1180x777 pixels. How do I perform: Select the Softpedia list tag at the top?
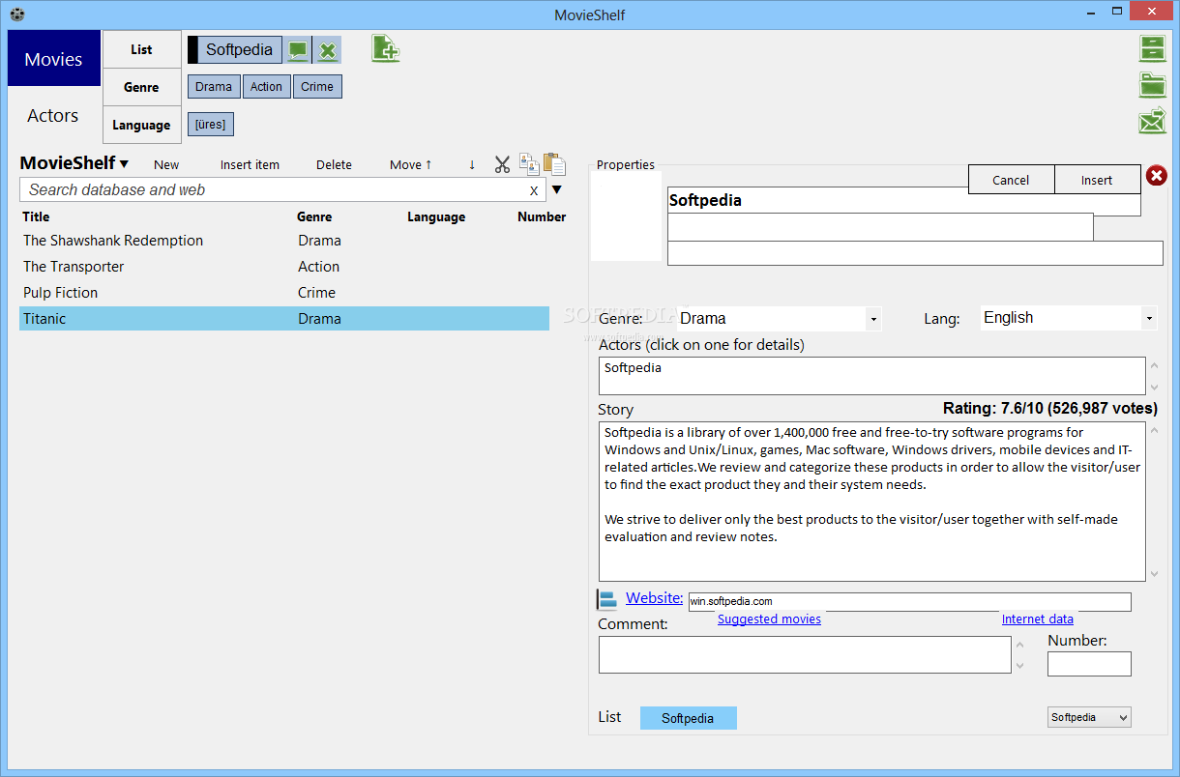(239, 49)
